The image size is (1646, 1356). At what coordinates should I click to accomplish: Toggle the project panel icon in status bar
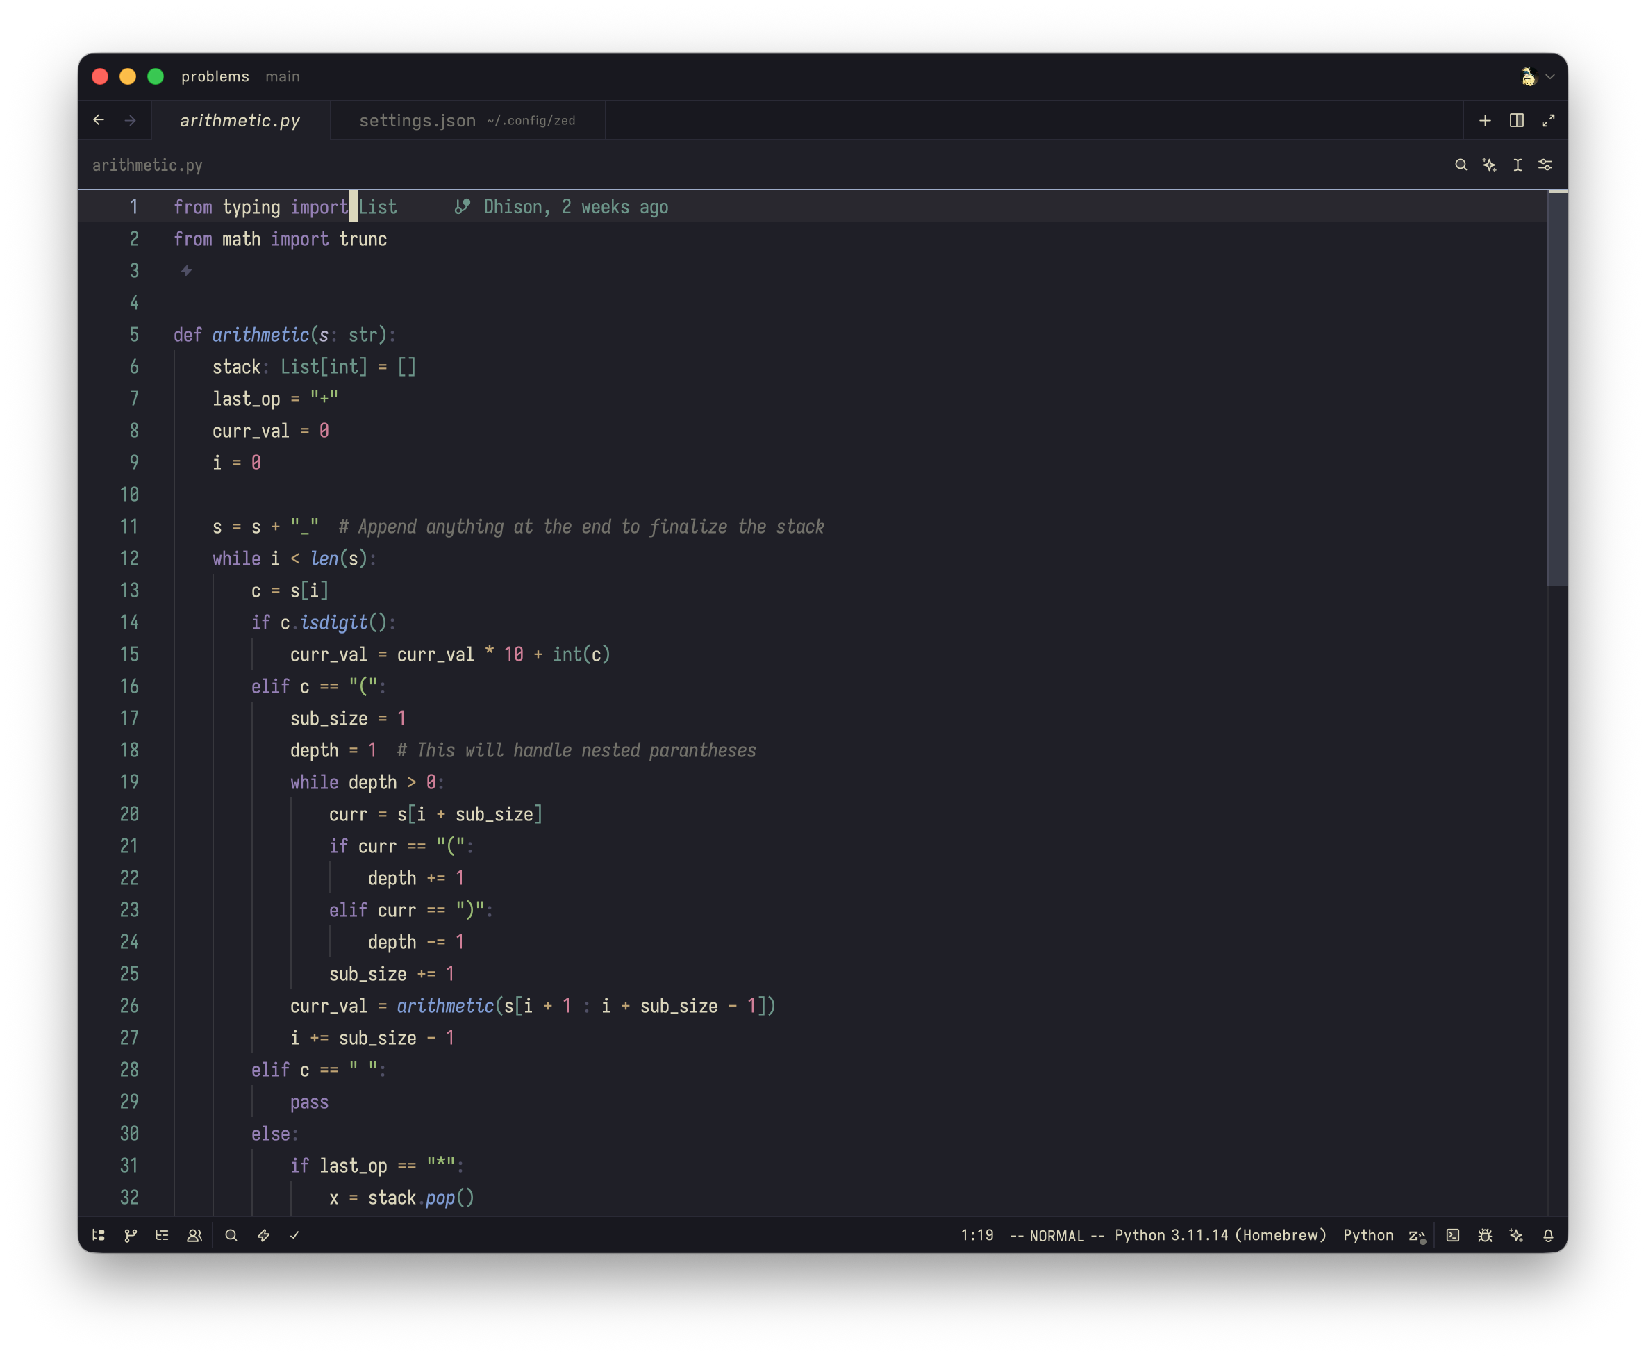(x=99, y=1235)
